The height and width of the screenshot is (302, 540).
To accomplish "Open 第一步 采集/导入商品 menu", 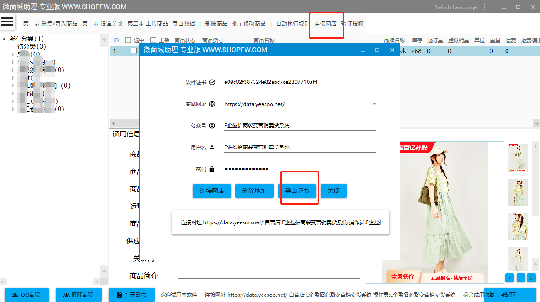I will point(50,23).
